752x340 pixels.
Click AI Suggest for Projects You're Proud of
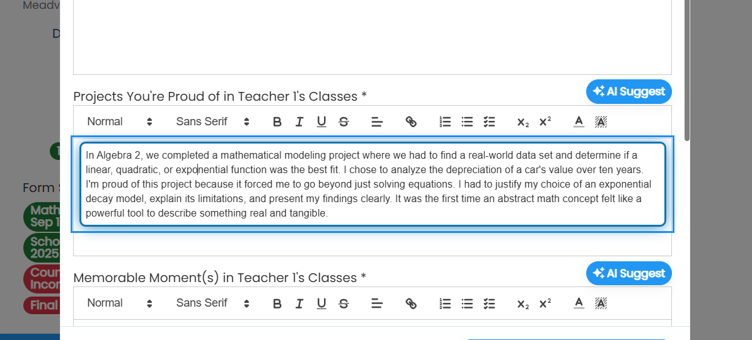628,91
